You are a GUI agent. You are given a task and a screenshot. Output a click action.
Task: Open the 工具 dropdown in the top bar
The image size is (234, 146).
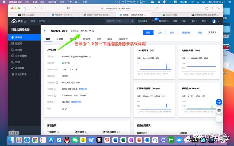[184, 21]
